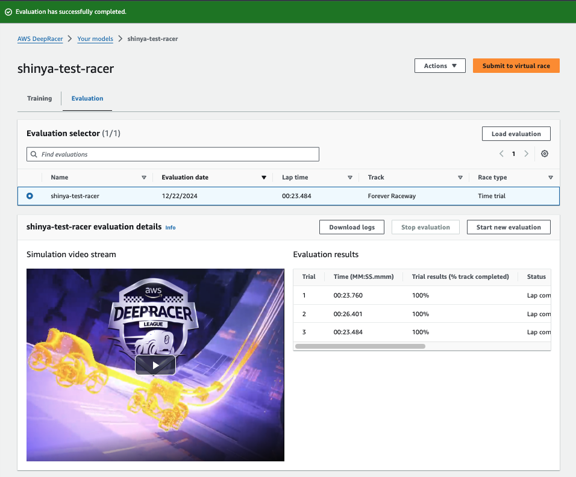Click the search magnifier icon in Find evaluations
This screenshot has width=576, height=477.
[x=34, y=154]
